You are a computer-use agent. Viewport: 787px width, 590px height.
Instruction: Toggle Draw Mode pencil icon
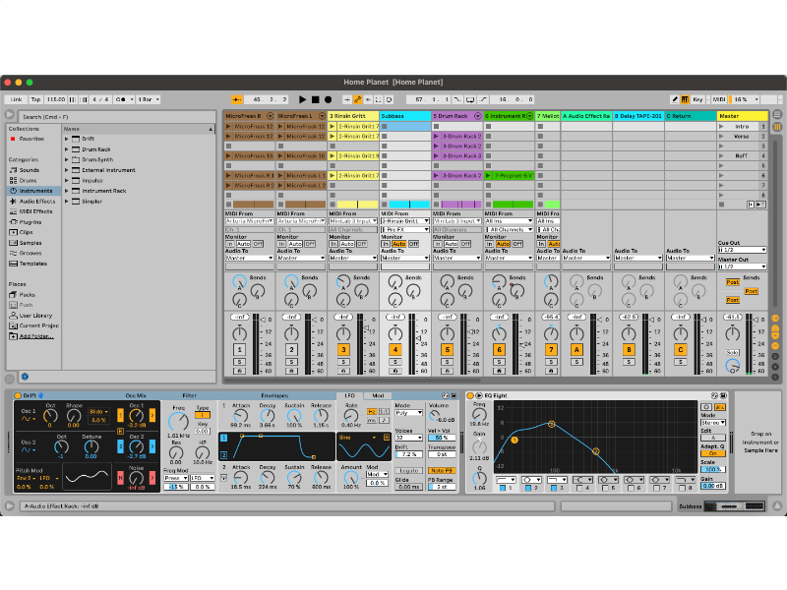coord(675,99)
